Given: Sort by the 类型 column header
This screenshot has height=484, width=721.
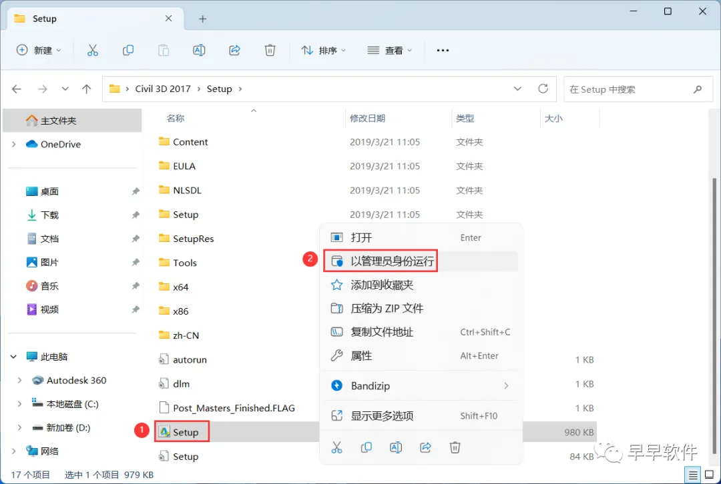Looking at the screenshot, I should tap(465, 119).
